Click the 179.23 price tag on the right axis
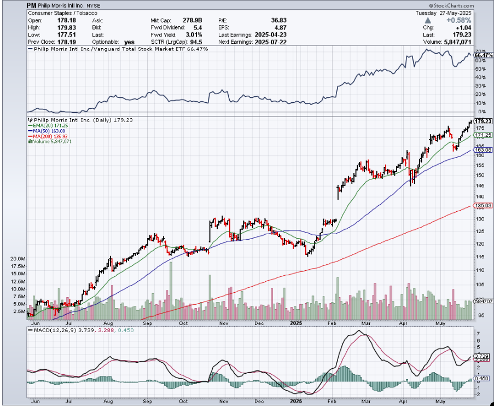 coord(483,121)
